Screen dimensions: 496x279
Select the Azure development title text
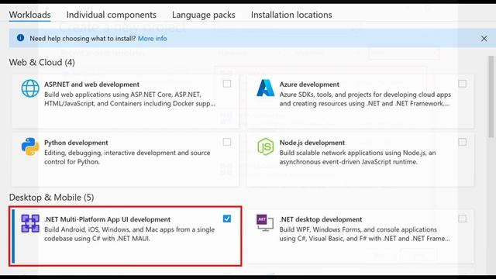[309, 84]
